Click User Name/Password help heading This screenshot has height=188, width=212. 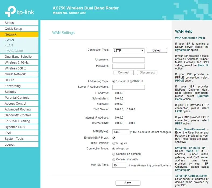click(x=190, y=129)
